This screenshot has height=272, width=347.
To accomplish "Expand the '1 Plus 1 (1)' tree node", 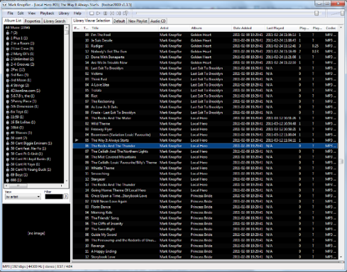I will (x=8, y=38).
